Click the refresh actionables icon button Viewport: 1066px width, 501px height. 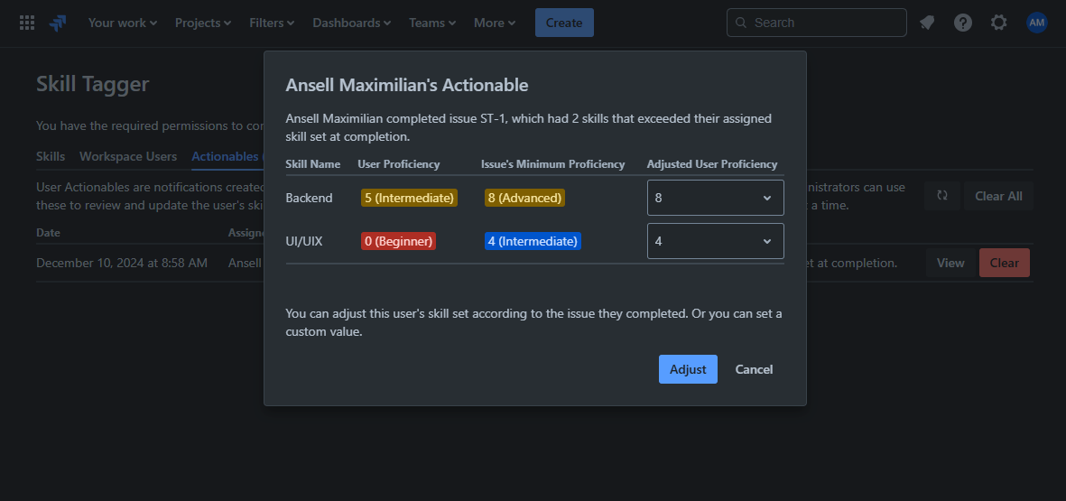pos(942,196)
